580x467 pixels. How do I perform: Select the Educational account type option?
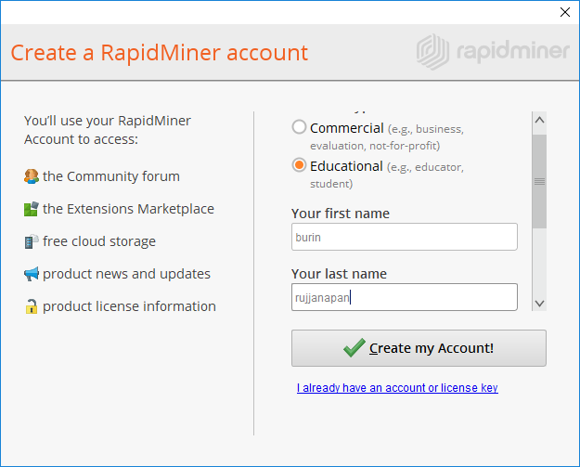click(x=300, y=165)
